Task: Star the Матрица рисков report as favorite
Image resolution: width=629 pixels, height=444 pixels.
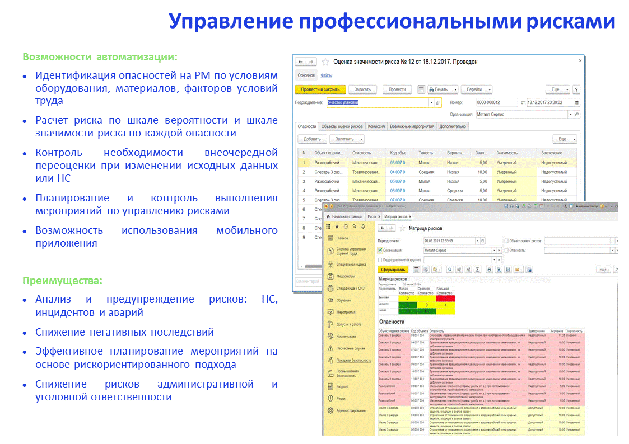Action: pos(402,228)
